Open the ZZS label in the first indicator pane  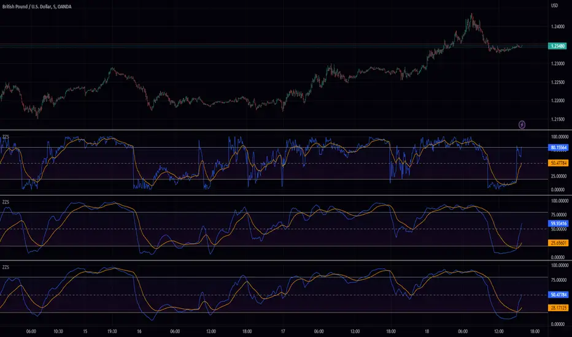[6, 137]
